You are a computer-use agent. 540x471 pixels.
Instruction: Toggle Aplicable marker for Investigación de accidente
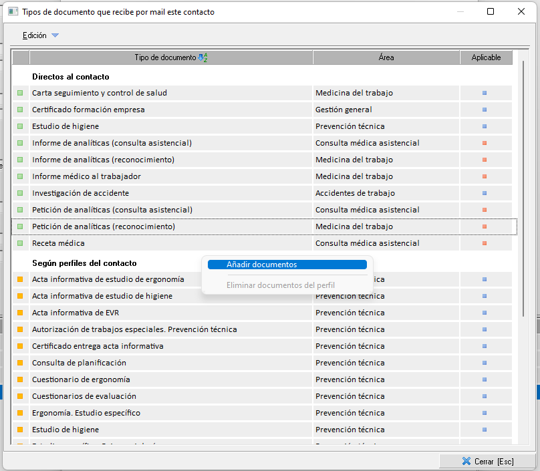485,193
